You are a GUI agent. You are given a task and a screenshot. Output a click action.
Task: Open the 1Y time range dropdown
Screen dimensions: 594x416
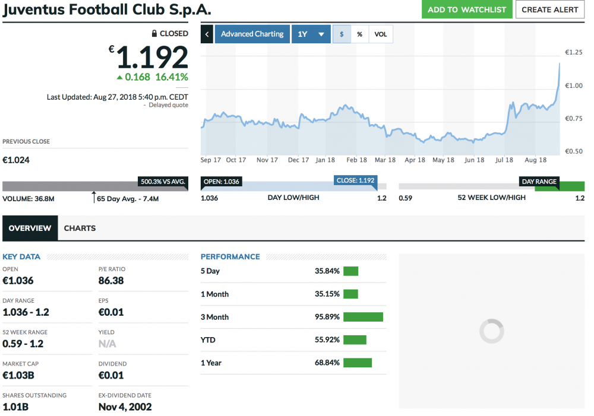click(311, 34)
